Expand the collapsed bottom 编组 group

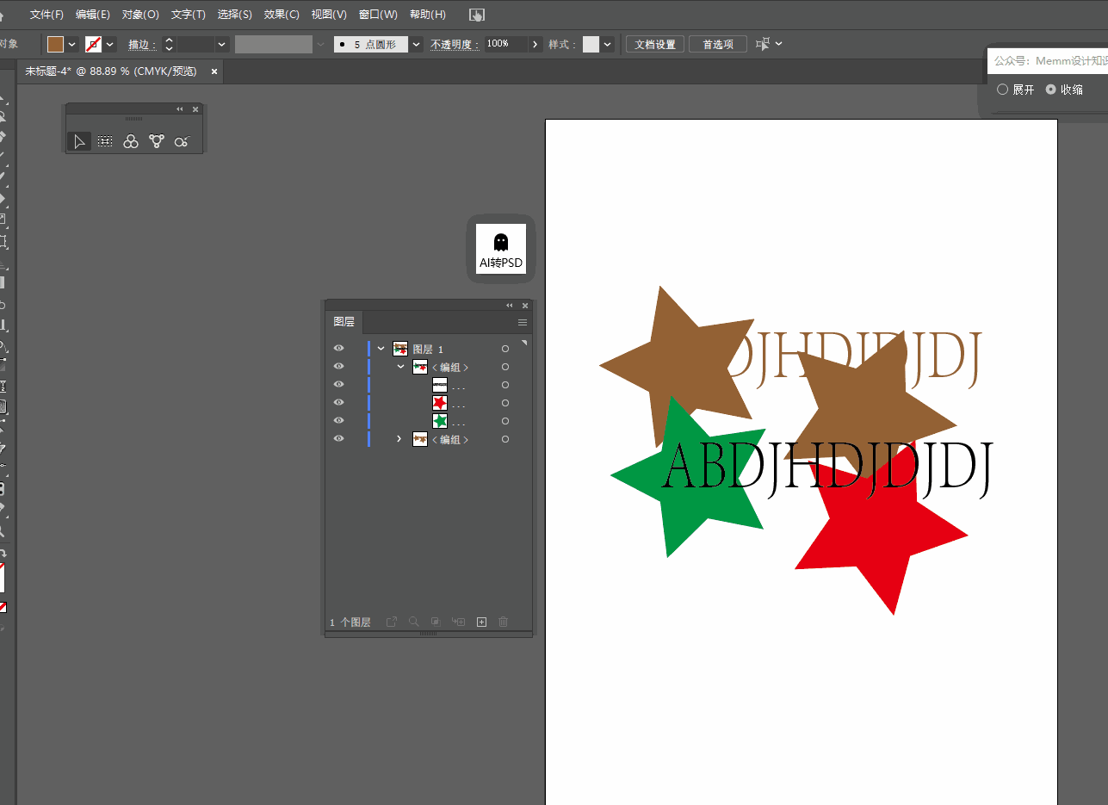tap(399, 439)
